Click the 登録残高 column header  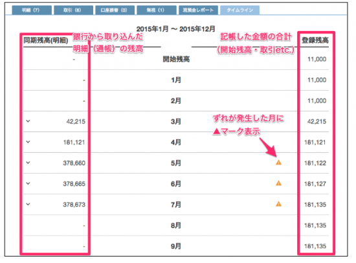(x=315, y=40)
